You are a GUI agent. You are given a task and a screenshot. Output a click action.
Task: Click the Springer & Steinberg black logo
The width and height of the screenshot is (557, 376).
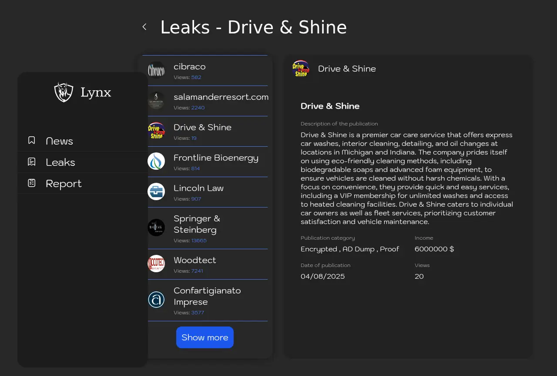point(156,228)
